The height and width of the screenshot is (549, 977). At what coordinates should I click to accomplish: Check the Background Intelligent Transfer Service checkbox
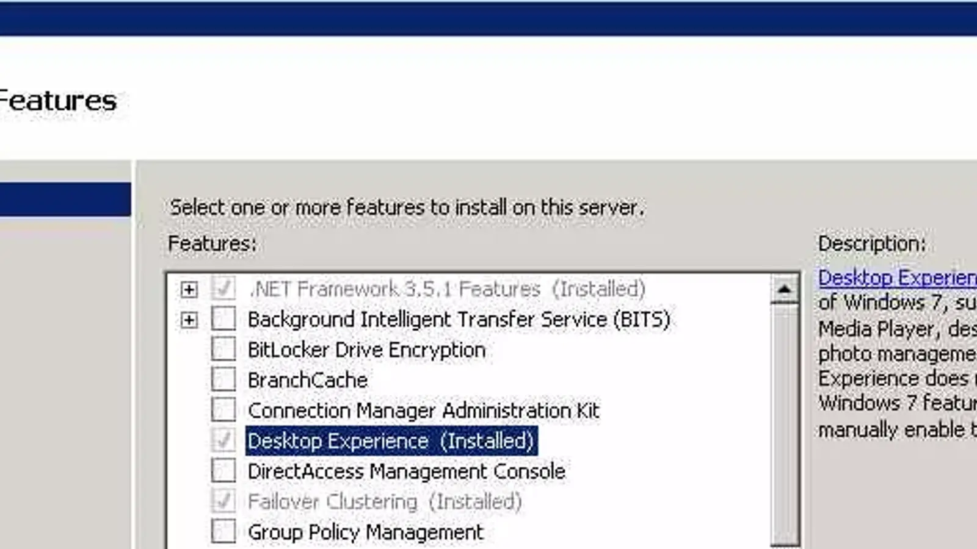coord(223,319)
